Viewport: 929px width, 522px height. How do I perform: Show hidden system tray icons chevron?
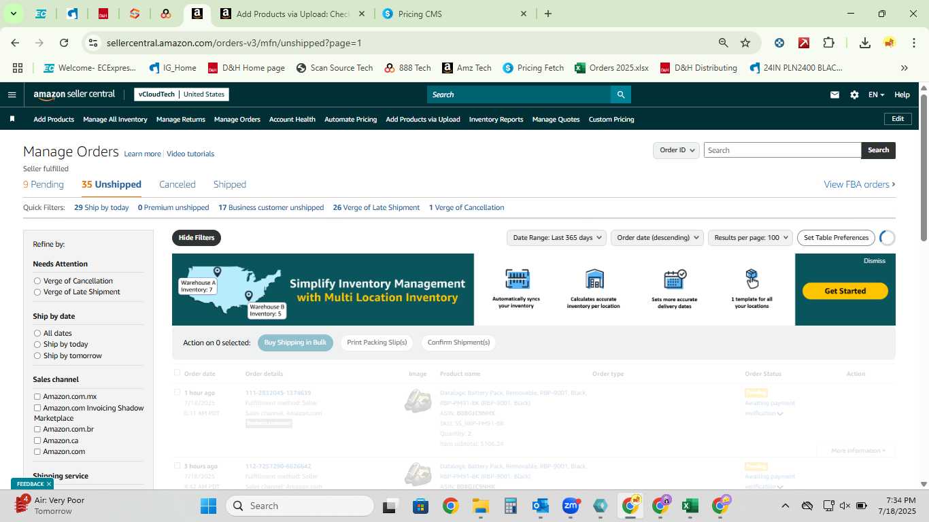click(x=785, y=506)
